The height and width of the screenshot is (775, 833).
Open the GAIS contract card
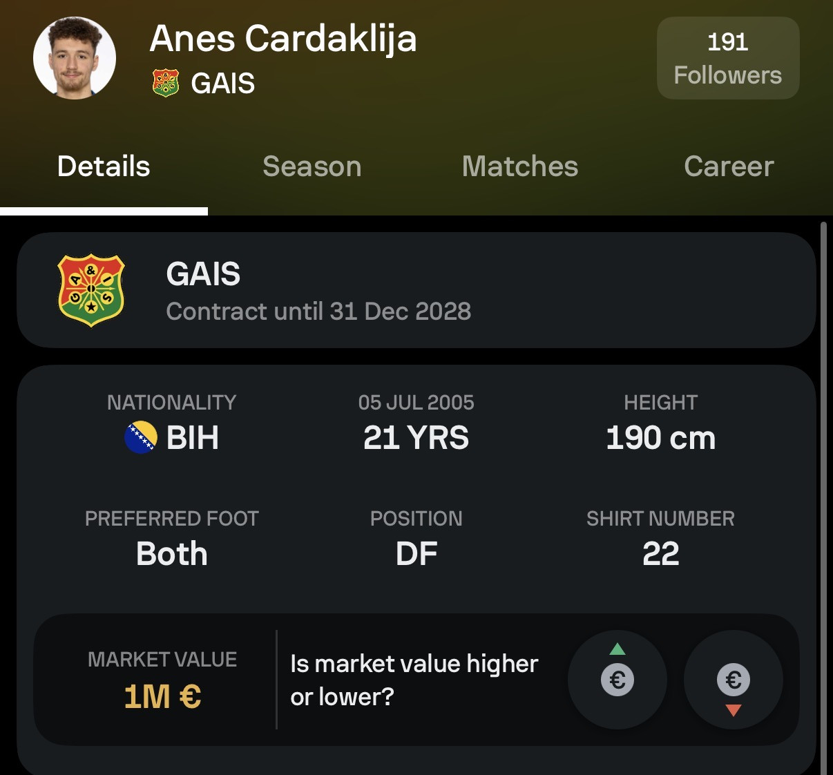coord(416,290)
